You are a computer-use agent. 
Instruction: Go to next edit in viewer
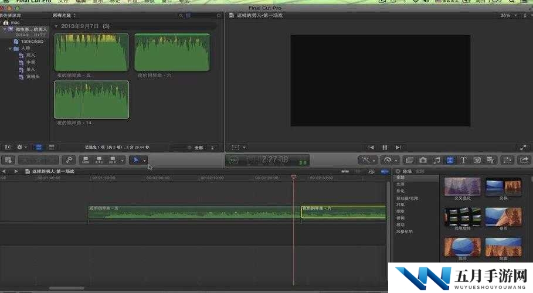(398, 147)
